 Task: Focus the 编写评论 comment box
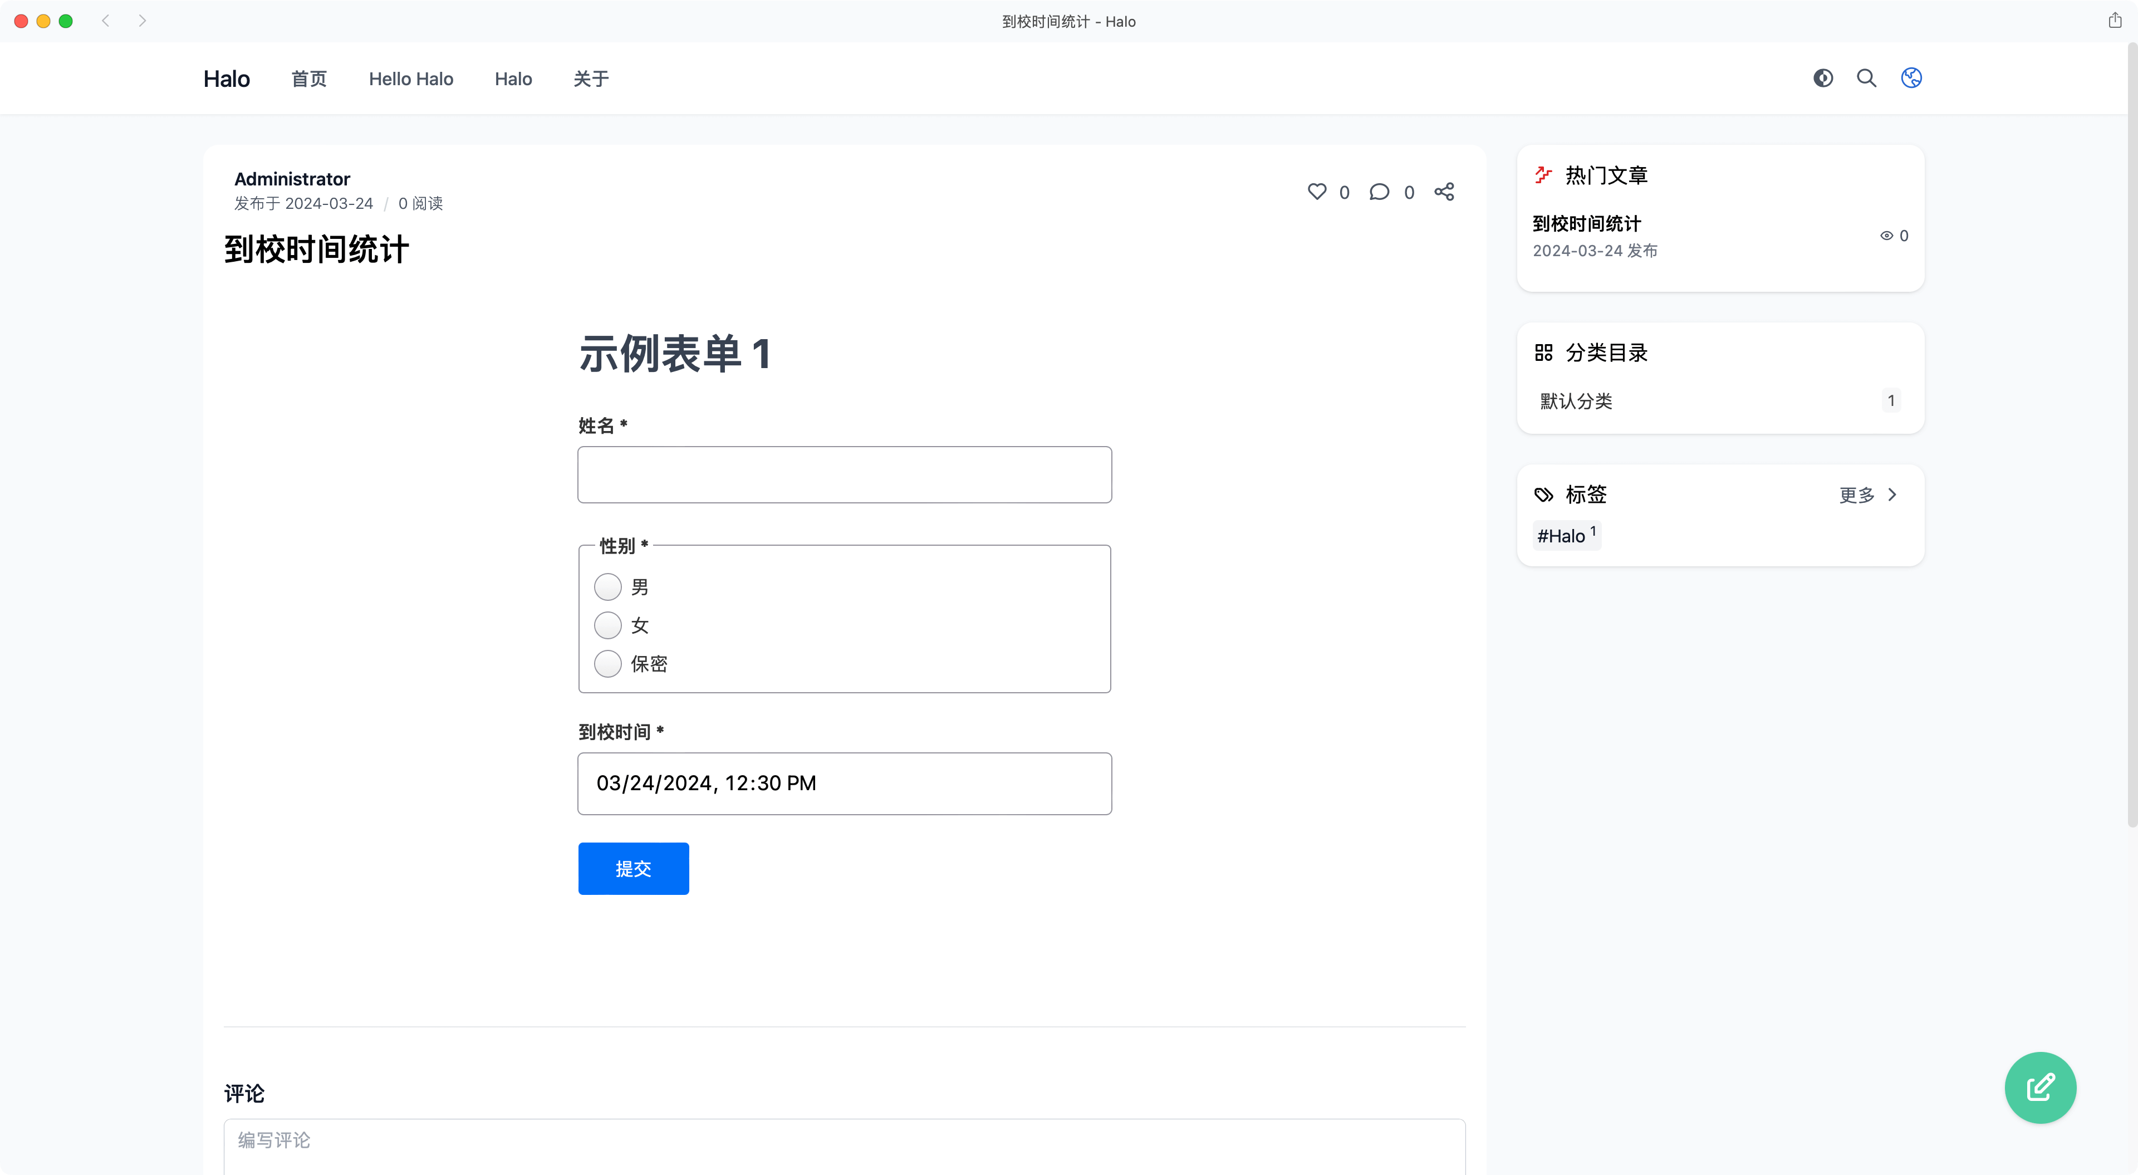point(844,1147)
